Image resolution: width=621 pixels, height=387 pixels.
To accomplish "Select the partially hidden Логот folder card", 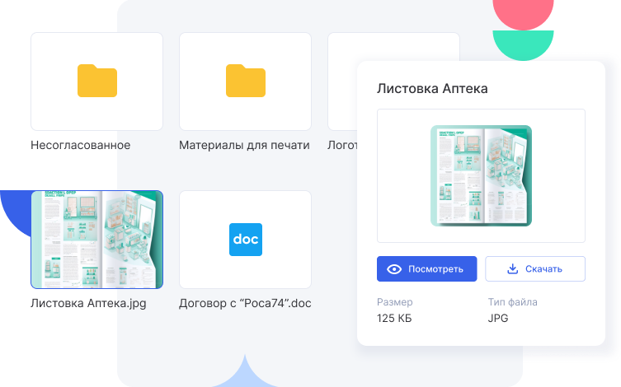I will [342, 81].
